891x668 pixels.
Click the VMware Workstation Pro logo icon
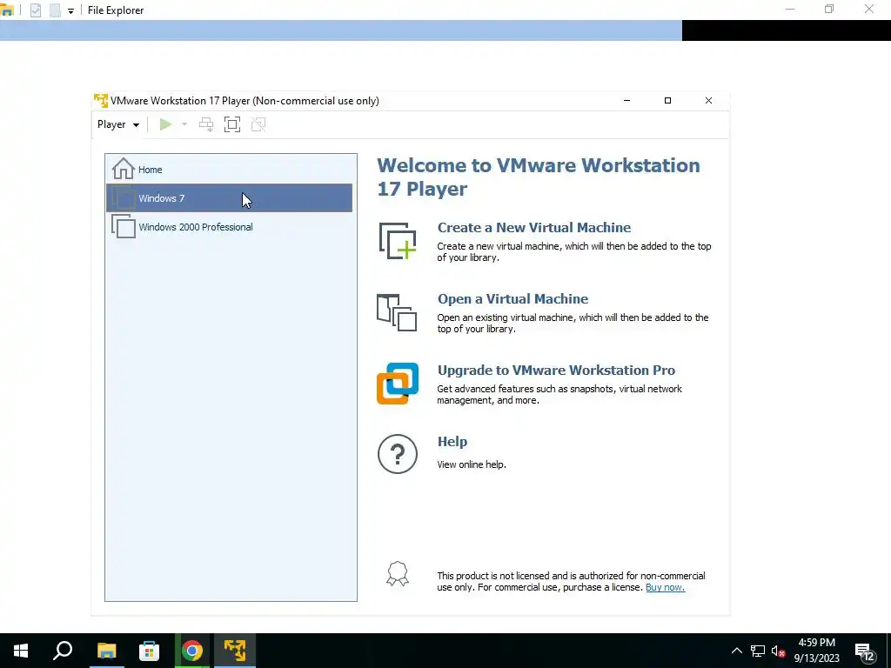pyautogui.click(x=398, y=384)
